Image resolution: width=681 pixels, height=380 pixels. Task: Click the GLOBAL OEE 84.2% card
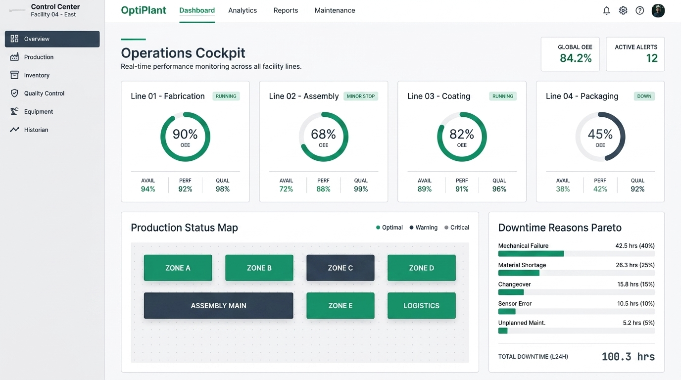(570, 54)
